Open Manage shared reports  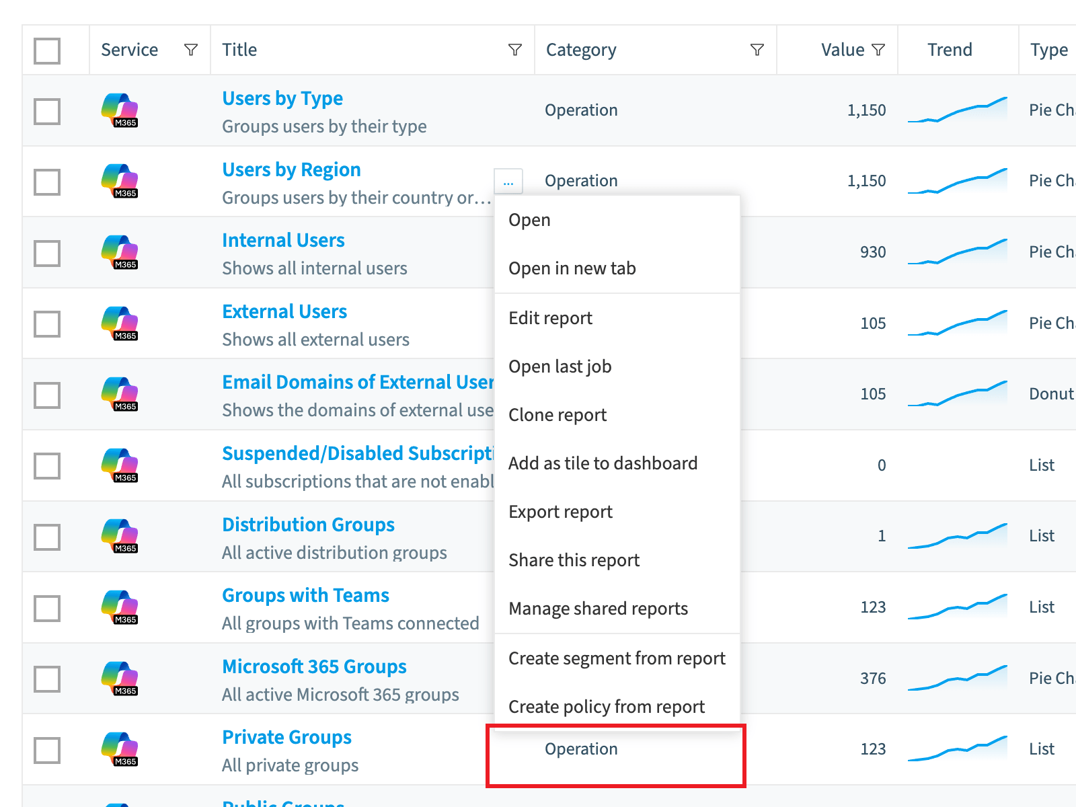coord(617,609)
